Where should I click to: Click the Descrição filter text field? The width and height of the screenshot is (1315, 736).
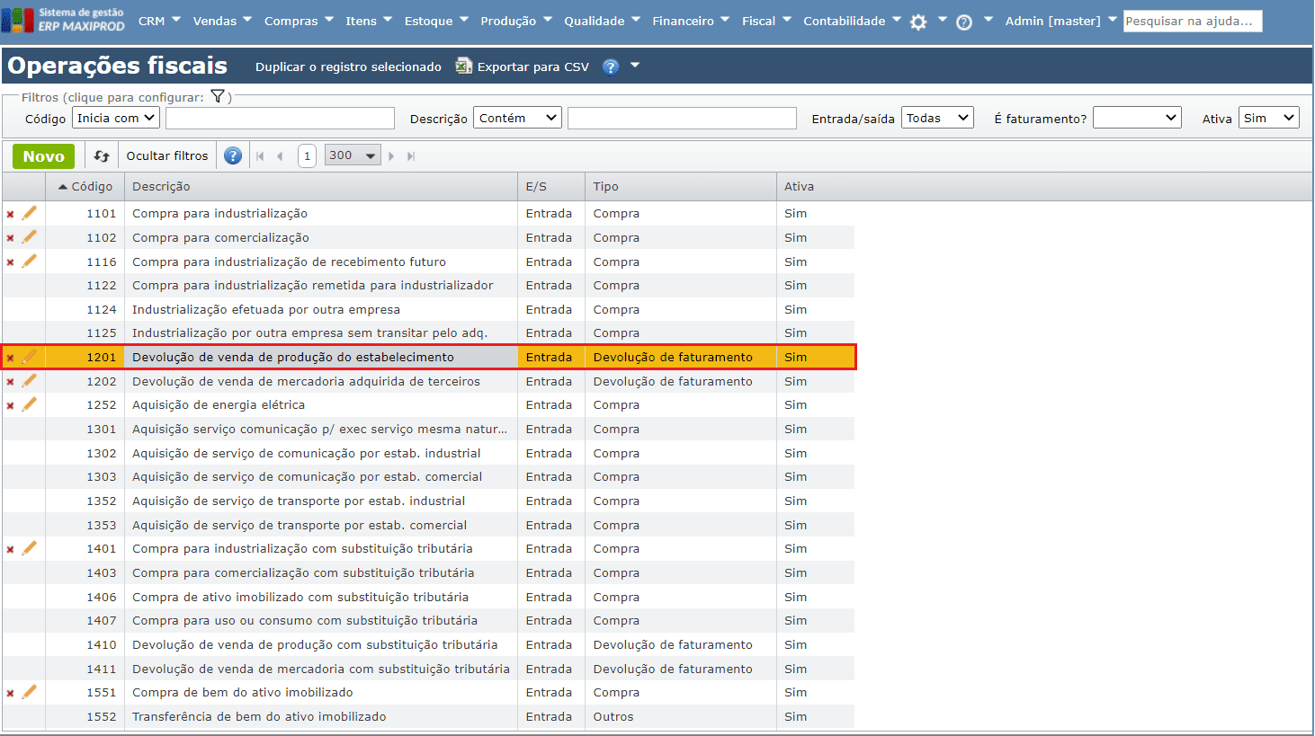682,118
